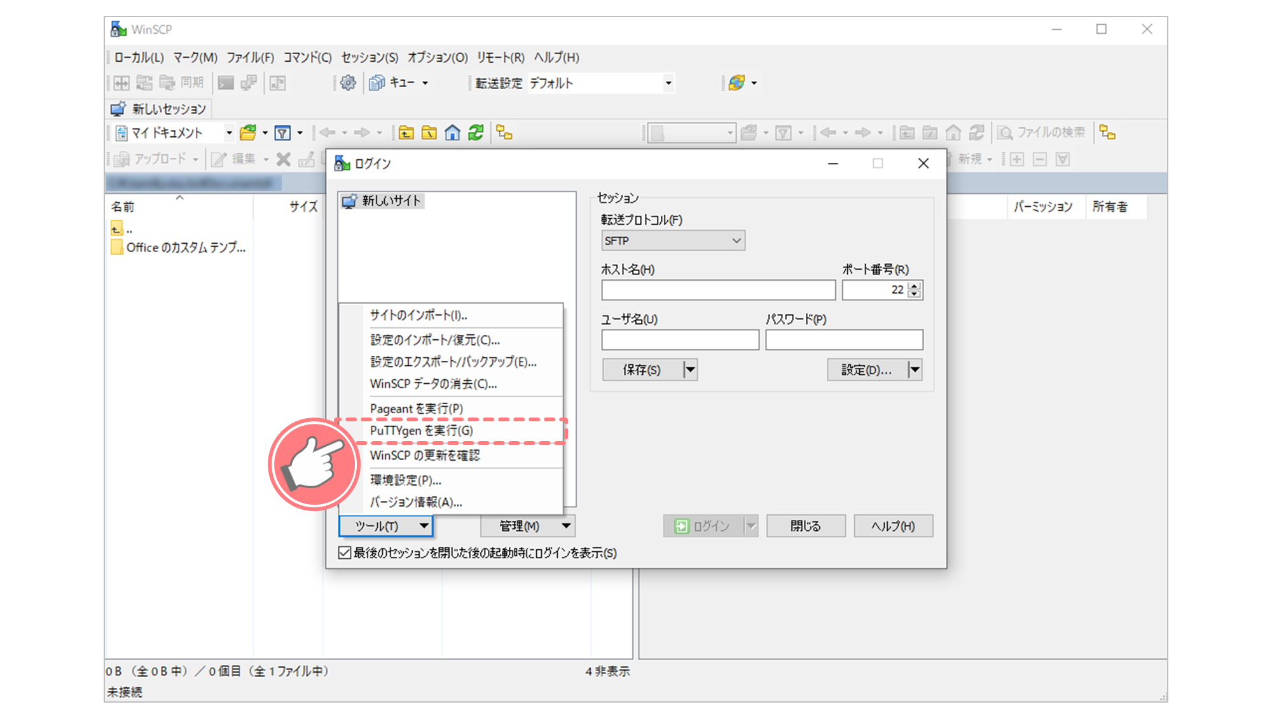Click the local root directory icon
The image size is (1272, 716).
point(429,133)
